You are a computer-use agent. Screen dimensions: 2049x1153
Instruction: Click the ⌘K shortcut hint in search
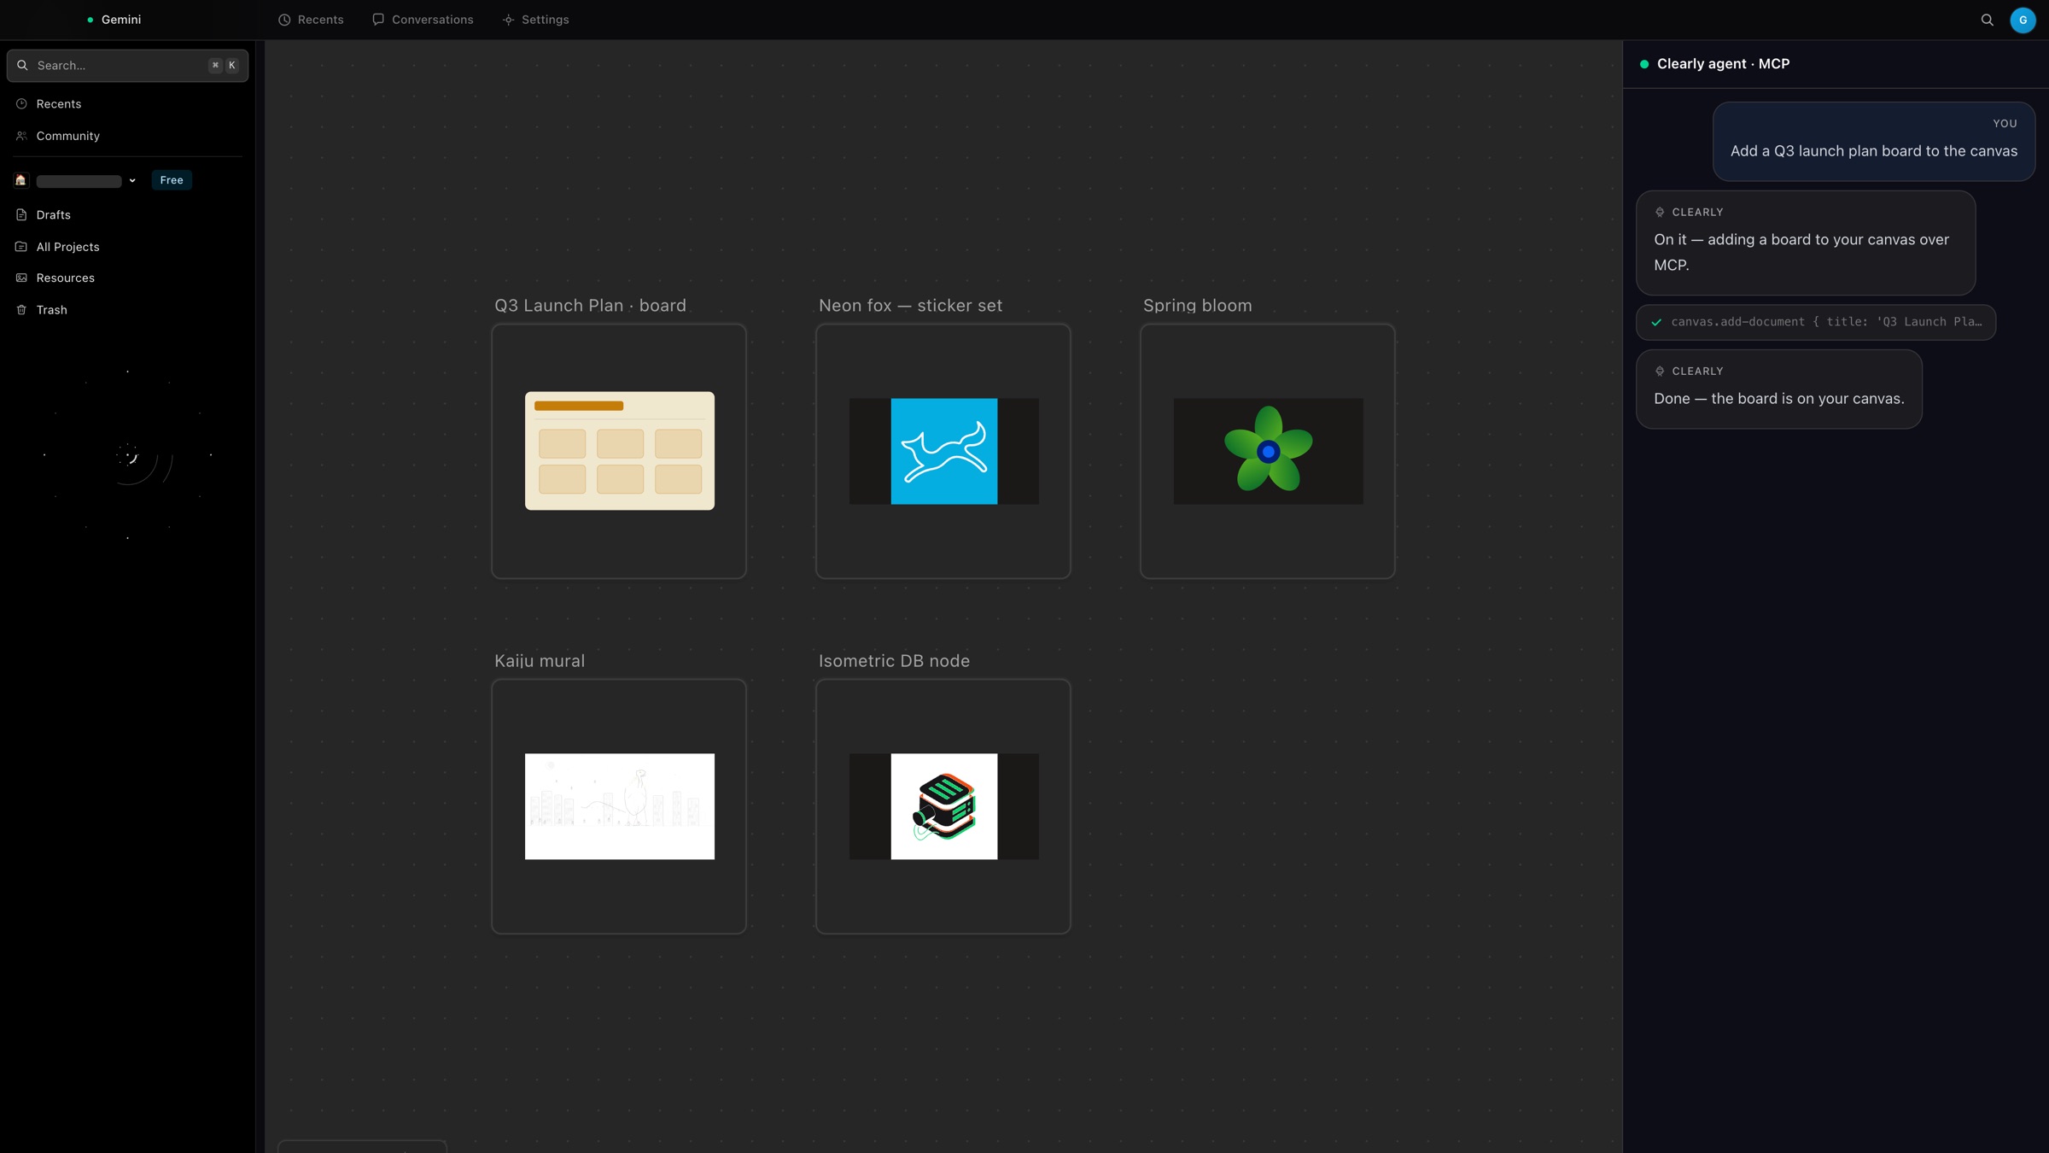tap(223, 65)
